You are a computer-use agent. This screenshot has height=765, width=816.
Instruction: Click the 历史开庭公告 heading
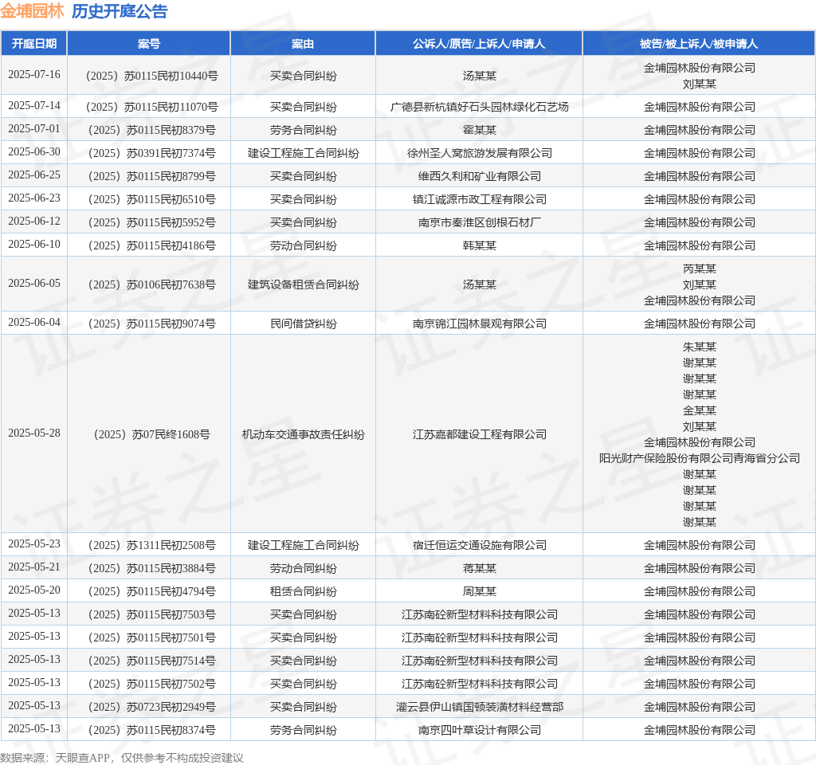click(x=120, y=11)
